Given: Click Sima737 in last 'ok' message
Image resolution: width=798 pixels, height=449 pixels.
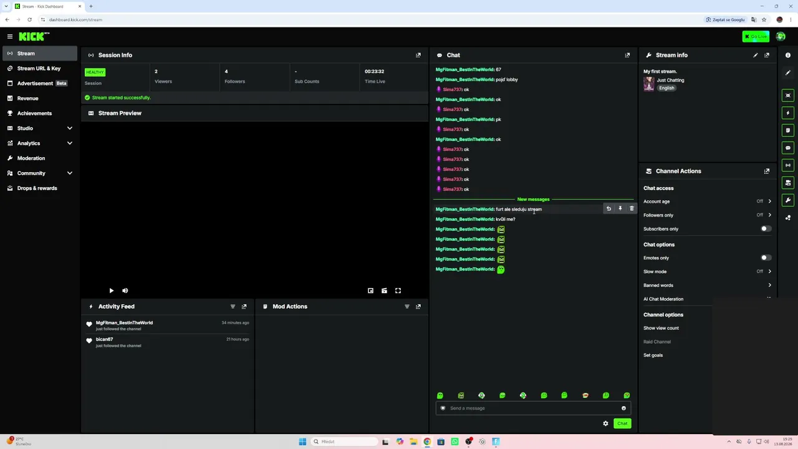Looking at the screenshot, I should 451,189.
